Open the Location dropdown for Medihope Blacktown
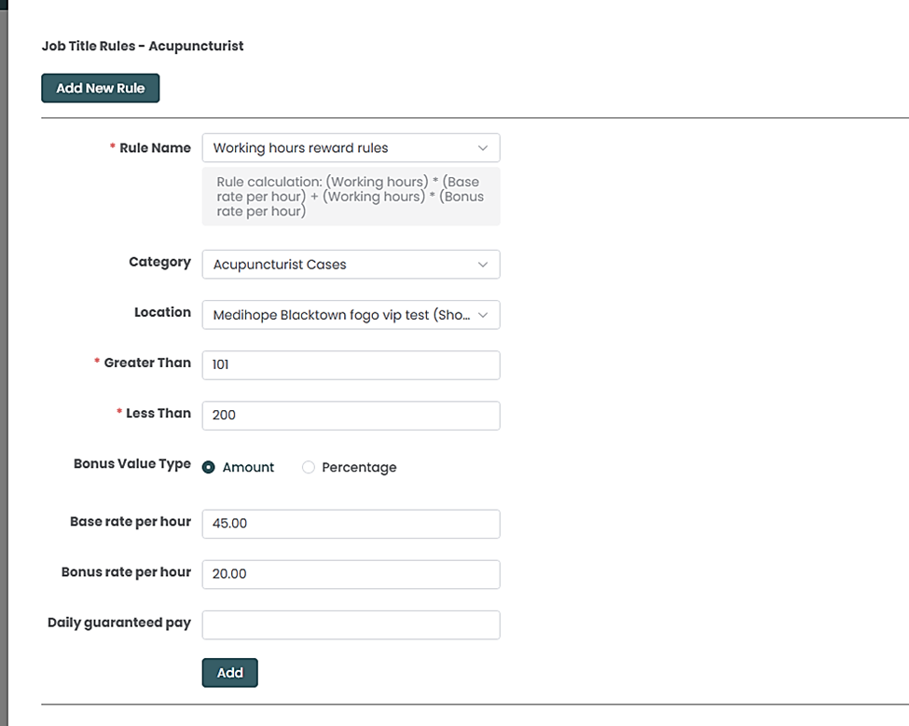The height and width of the screenshot is (726, 909). pyautogui.click(x=350, y=315)
